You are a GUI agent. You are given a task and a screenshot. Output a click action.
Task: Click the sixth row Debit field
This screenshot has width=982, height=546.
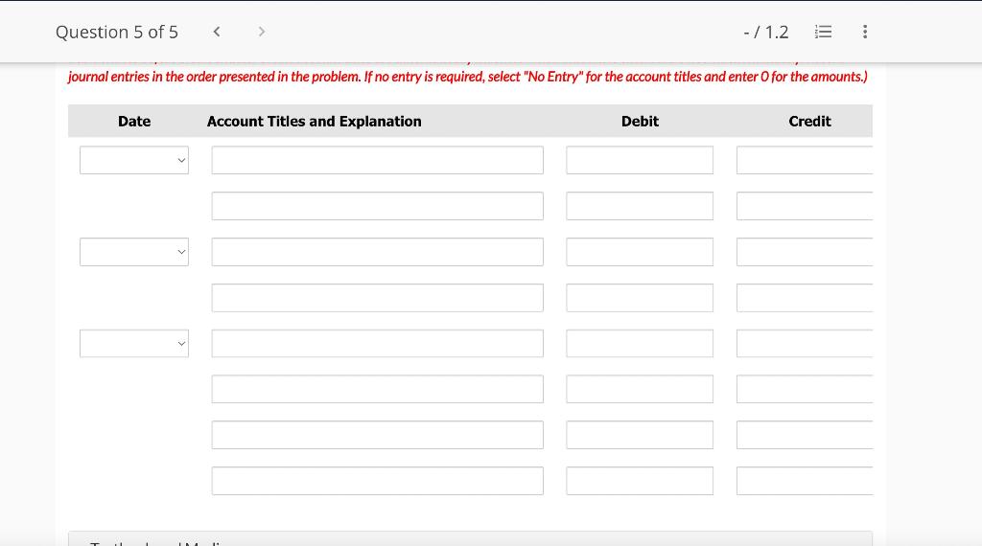[x=640, y=389]
